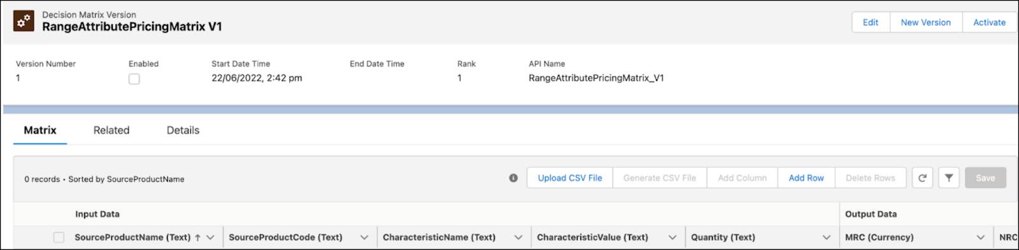1019x250 pixels.
Task: Click the CharacteristicName (Text) column header
Action: 439,237
